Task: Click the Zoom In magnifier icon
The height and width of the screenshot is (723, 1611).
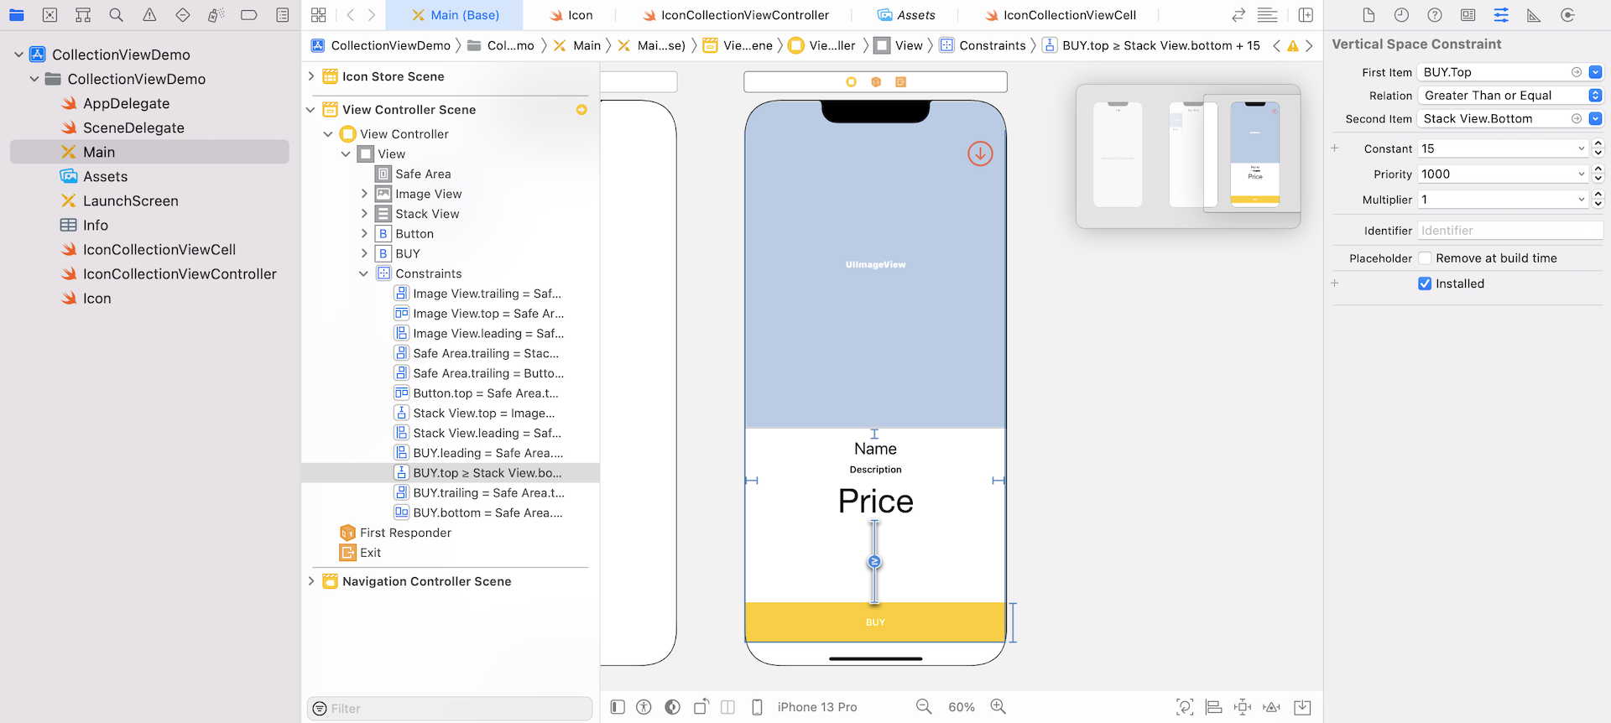Action: [x=998, y=707]
